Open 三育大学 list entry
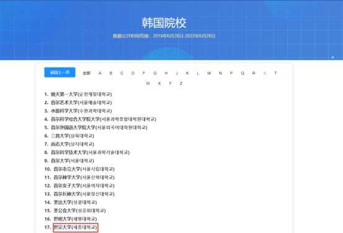 73,136
